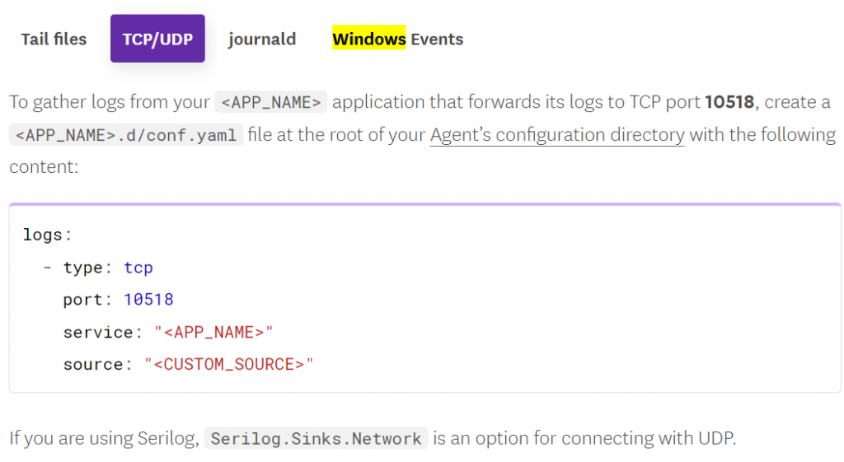Switch to the Tail files tab

point(54,39)
